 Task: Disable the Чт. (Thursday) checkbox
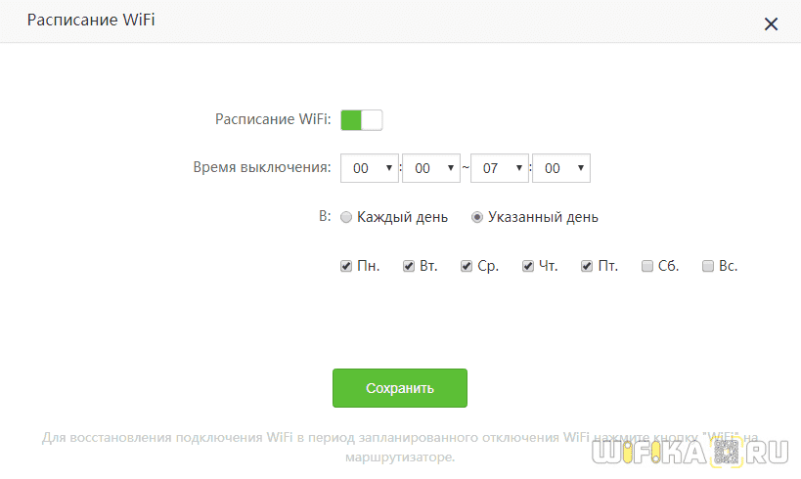click(x=528, y=266)
